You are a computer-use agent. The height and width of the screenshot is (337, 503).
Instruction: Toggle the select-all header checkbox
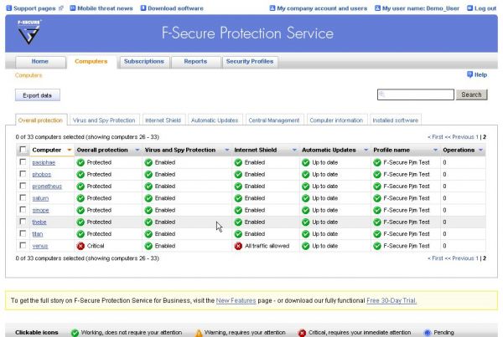[23, 150]
